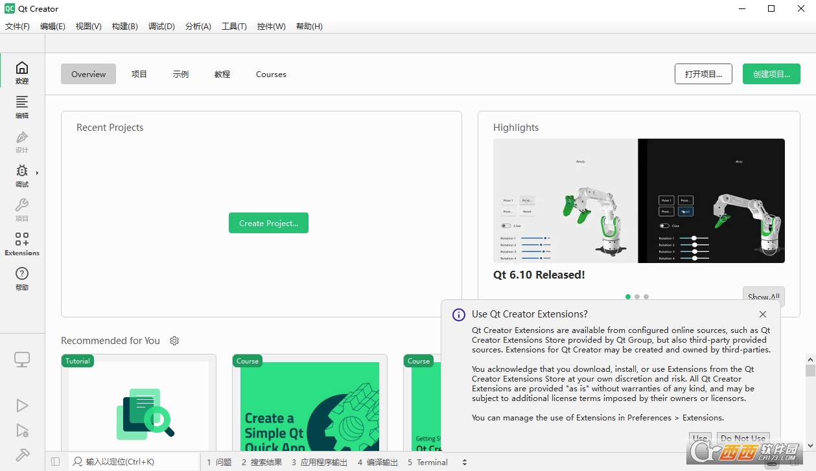Image resolution: width=816 pixels, height=471 pixels.
Task: Open the Create a Simple Qt Quick App course
Action: coord(310,402)
